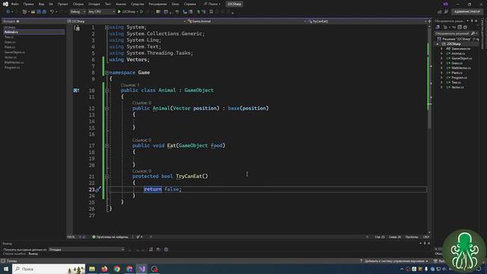The width and height of the screenshot is (487, 274).
Task: Click the Navigate Backward button in the toolbar
Action: 8,12
